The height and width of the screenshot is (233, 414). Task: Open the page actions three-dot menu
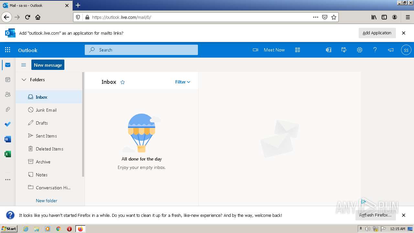coord(316,17)
